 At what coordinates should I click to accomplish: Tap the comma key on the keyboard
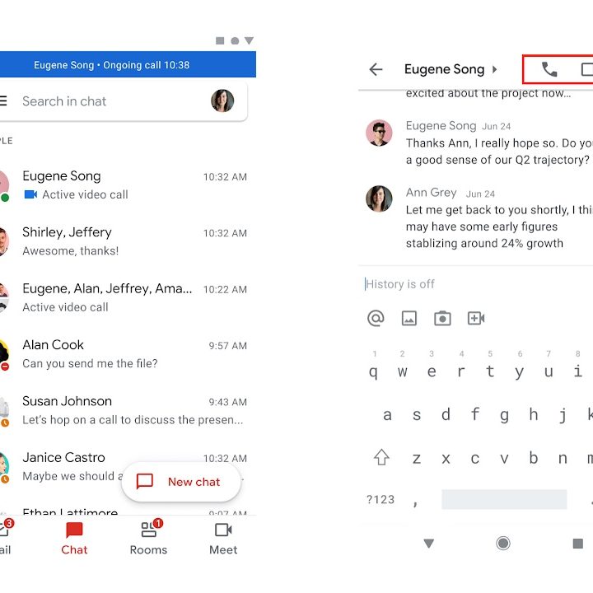tap(416, 502)
